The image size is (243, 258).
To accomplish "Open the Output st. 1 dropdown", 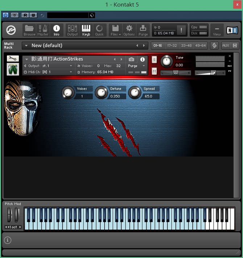I will pyautogui.click(x=48, y=66).
